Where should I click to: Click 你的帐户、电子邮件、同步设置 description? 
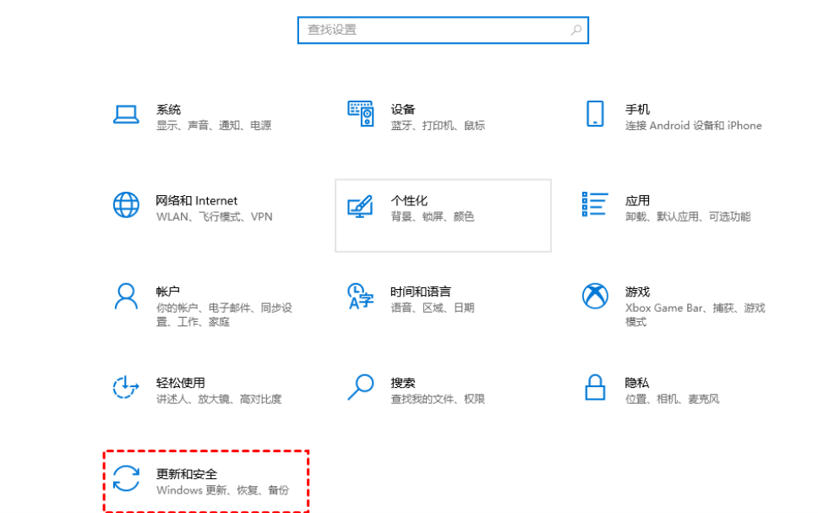[224, 314]
